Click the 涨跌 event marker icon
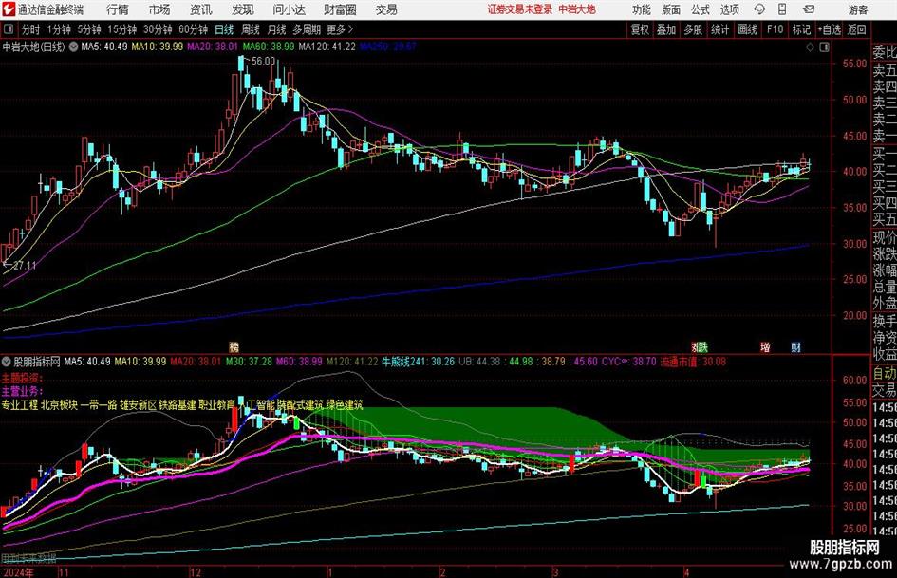The width and height of the screenshot is (897, 578). [x=700, y=347]
